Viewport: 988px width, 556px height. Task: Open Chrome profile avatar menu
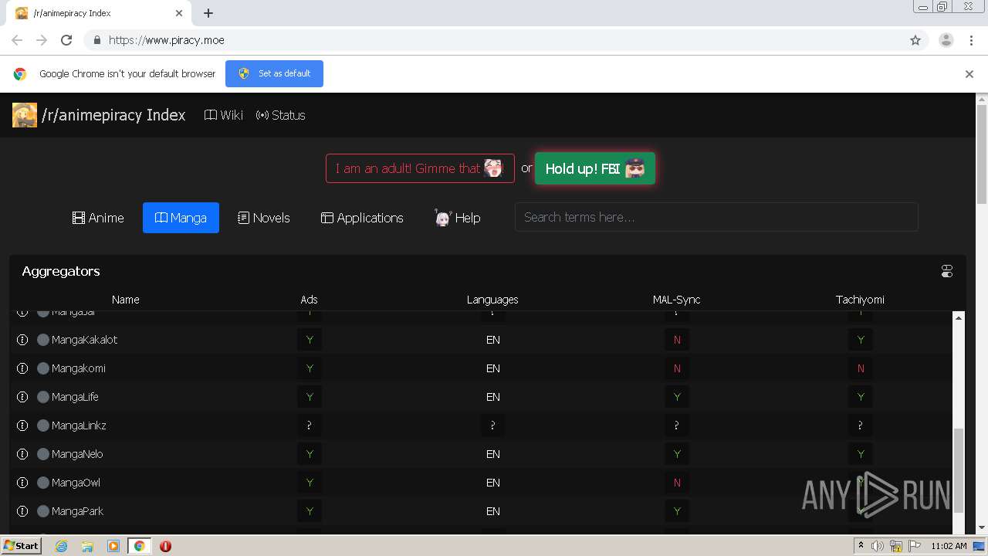[946, 40]
